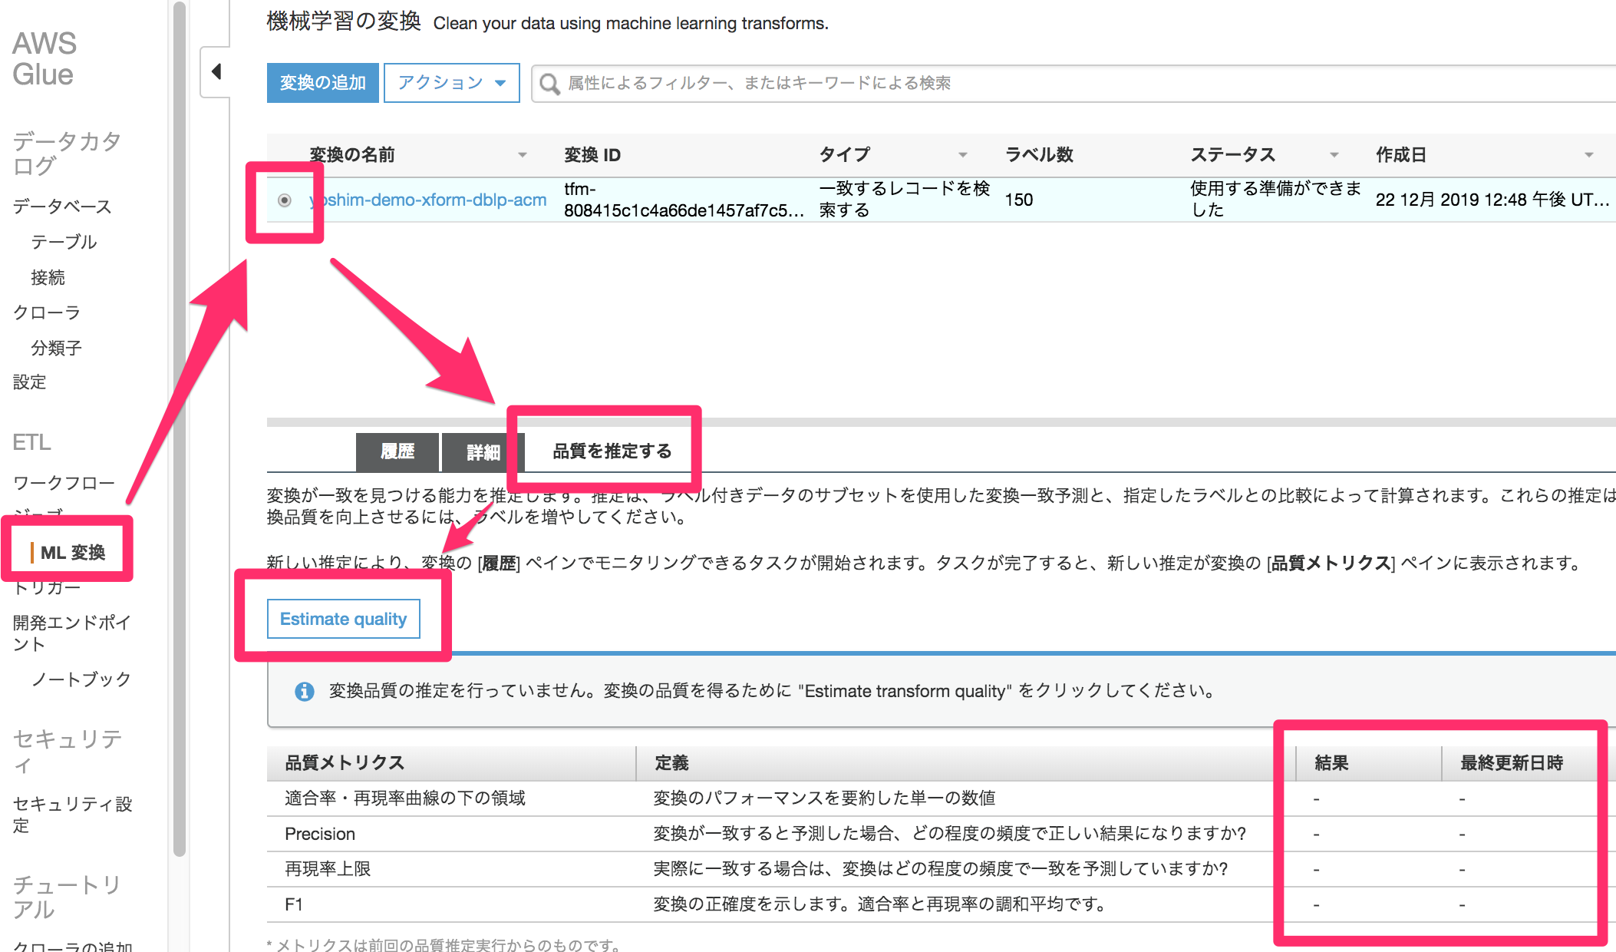Screen dimensions: 1616x952
Task: Open 設定 in the sidebar
Action: [29, 382]
